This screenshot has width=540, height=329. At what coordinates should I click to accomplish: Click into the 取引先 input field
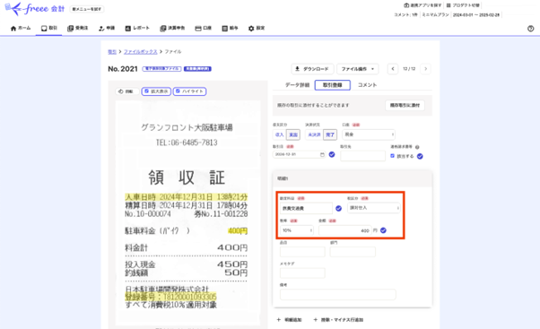362,156
